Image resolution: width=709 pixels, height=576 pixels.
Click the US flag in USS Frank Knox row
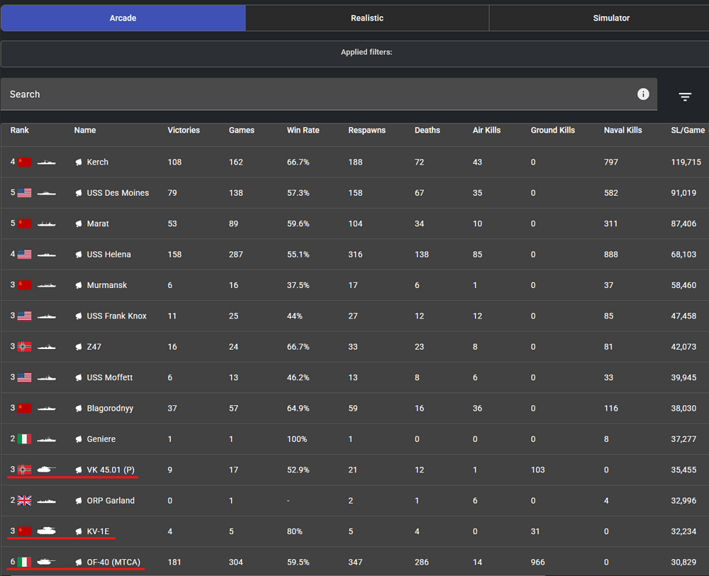click(24, 316)
